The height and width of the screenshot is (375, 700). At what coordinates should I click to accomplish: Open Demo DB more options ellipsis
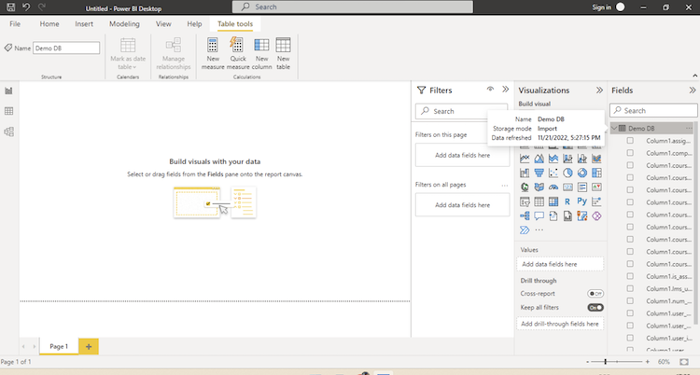coord(689,128)
